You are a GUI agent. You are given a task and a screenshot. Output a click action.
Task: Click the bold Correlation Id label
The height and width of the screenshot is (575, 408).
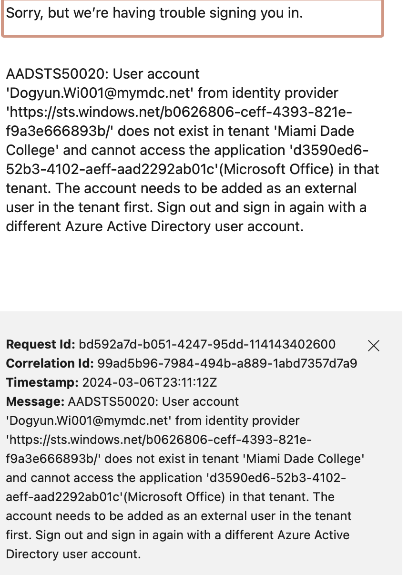coord(50,363)
